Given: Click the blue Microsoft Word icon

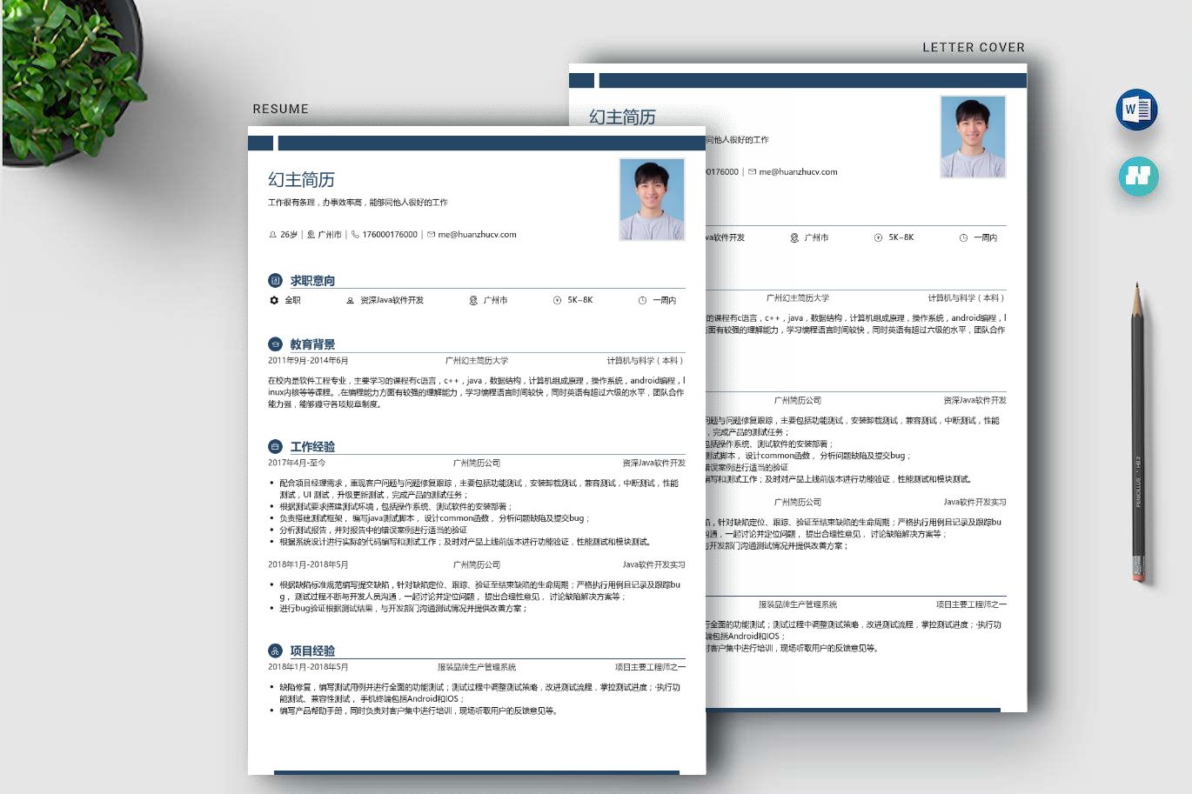Looking at the screenshot, I should (x=1136, y=110).
